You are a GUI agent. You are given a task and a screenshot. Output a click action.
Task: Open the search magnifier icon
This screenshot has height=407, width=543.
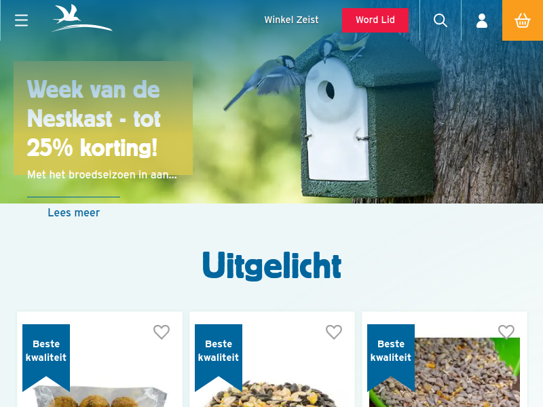tap(440, 20)
